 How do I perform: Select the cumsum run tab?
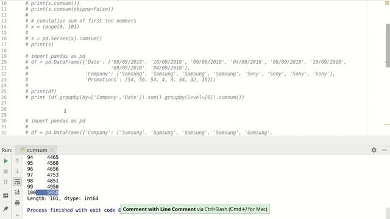(x=37, y=150)
